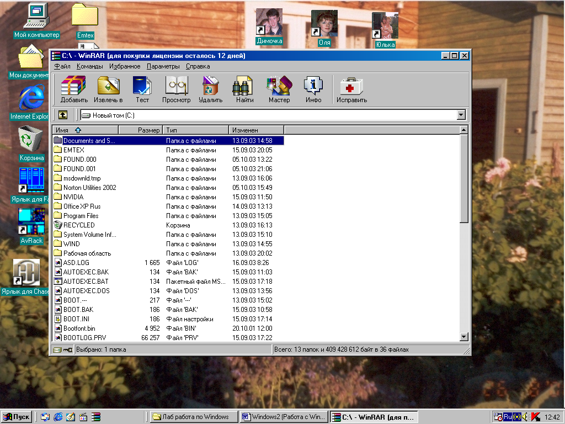Image resolution: width=565 pixels, height=424 pixels.
Task: Select the BOOTLOG.PRV file
Action: (168, 337)
